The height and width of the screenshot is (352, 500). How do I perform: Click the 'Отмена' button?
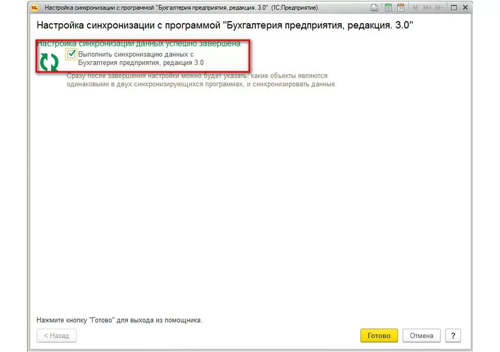tap(421, 335)
